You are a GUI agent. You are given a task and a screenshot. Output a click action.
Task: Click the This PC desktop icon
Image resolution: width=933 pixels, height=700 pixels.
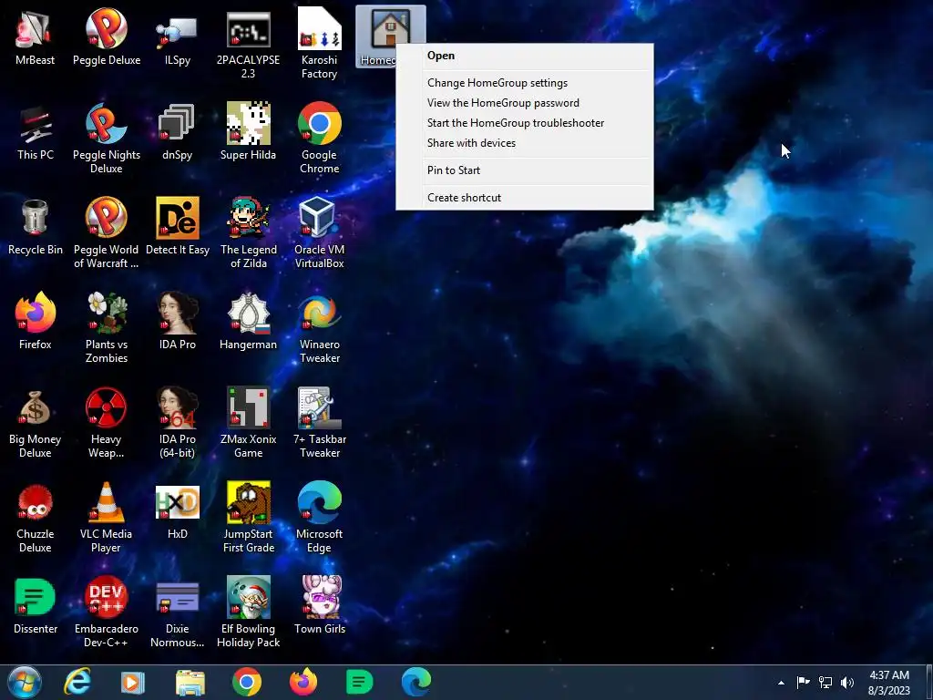click(x=36, y=131)
